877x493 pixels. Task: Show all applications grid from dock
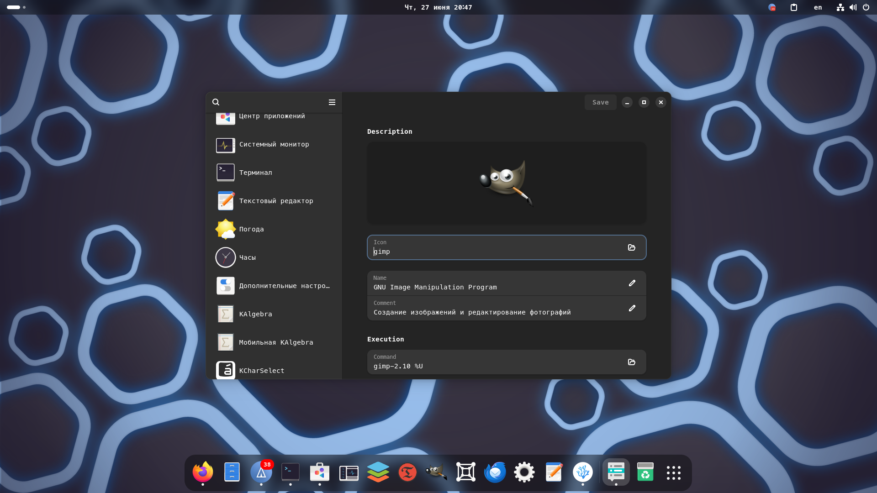pyautogui.click(x=674, y=473)
